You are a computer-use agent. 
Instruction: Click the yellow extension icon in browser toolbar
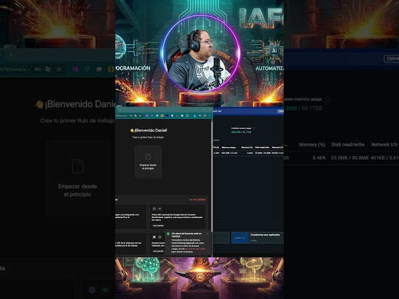tap(162, 116)
